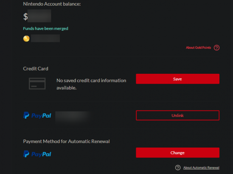Screen dimensions: 233x174
Task: Click the gray credit card icon
Action: coord(37,84)
